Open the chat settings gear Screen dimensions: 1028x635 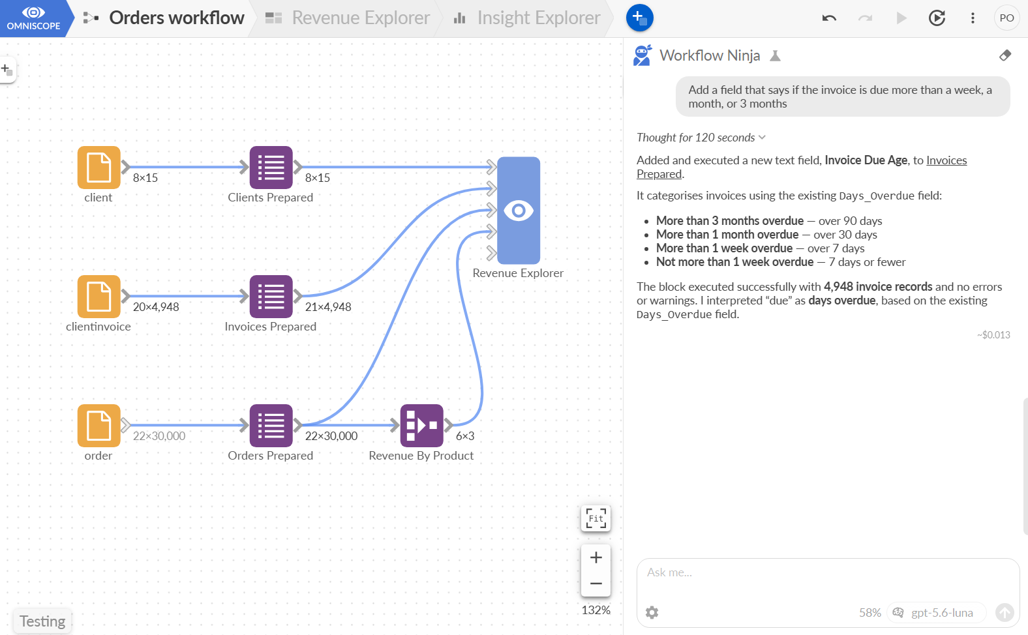(x=652, y=613)
